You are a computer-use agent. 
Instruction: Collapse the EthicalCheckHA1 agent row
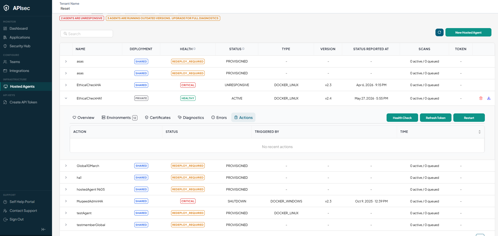point(66,98)
